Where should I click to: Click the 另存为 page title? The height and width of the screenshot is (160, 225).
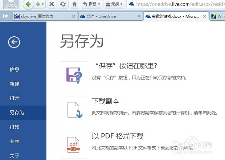pyautogui.click(x=82, y=41)
